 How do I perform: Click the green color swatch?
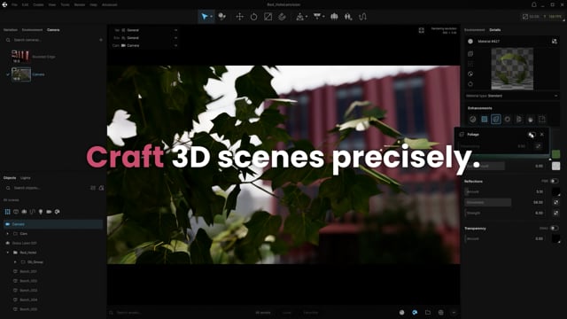point(555,154)
